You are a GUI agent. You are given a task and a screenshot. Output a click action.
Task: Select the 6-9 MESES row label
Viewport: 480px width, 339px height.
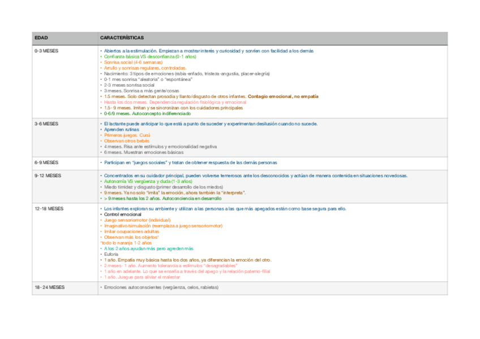(x=46, y=162)
